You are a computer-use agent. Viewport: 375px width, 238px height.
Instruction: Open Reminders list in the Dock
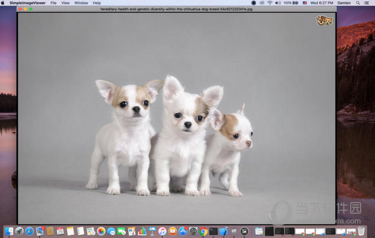click(80, 231)
